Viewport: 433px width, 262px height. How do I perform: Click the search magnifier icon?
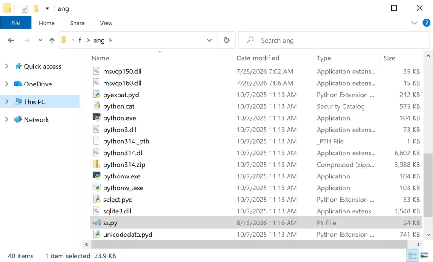250,40
